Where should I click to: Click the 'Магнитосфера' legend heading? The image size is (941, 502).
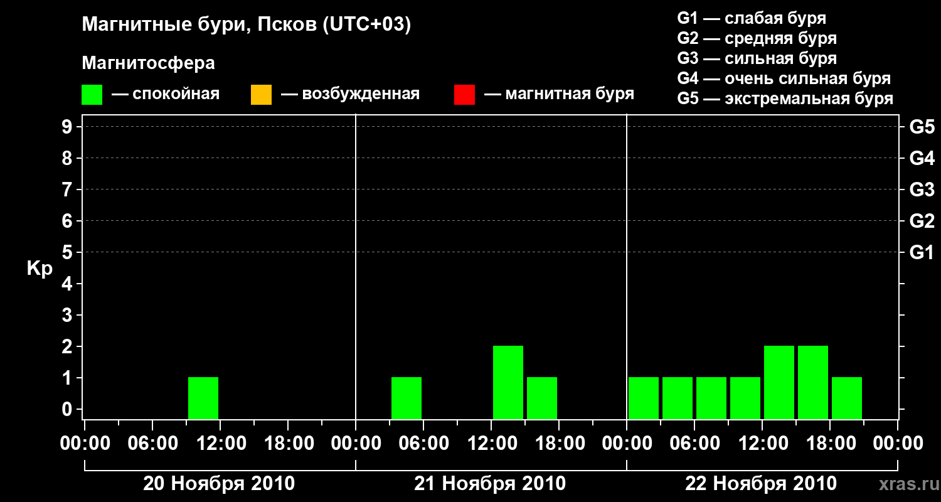tap(148, 63)
